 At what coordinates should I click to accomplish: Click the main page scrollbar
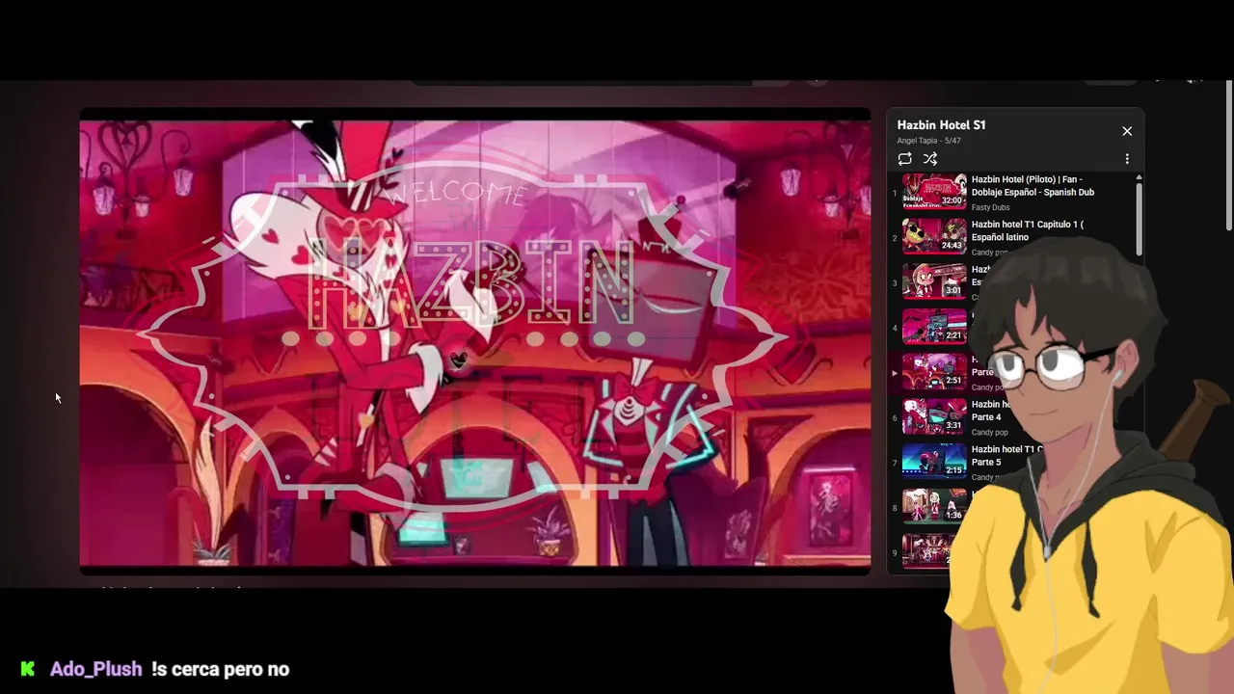[1229, 156]
